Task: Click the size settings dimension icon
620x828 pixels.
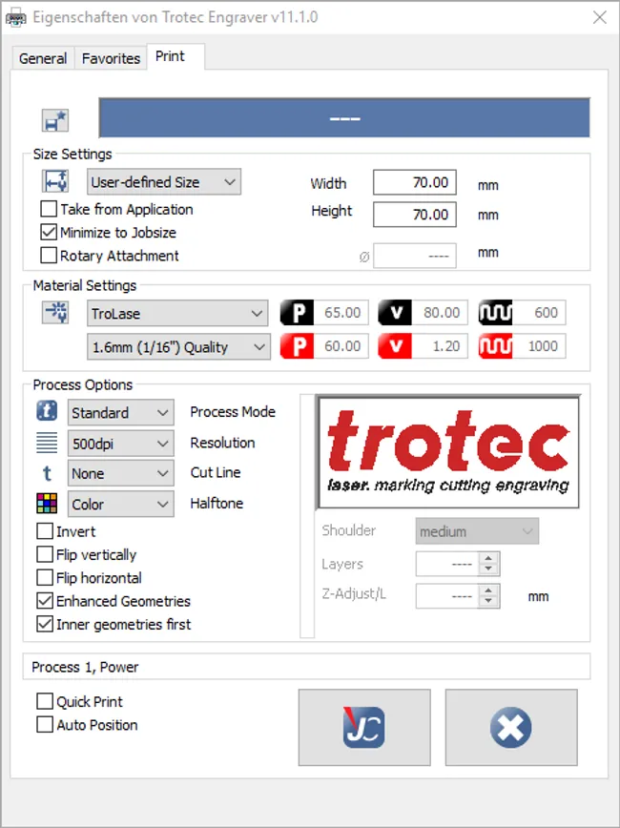Action: click(55, 181)
